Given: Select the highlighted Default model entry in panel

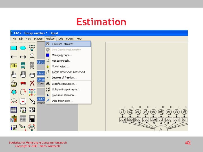Looking at the screenshot, I should pyautogui.click(x=41, y=73).
